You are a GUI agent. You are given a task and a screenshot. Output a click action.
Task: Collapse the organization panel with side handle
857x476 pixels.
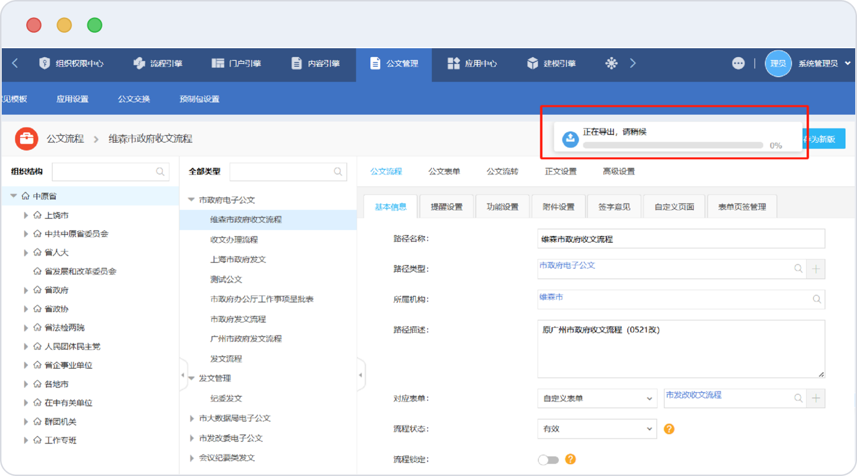(183, 375)
